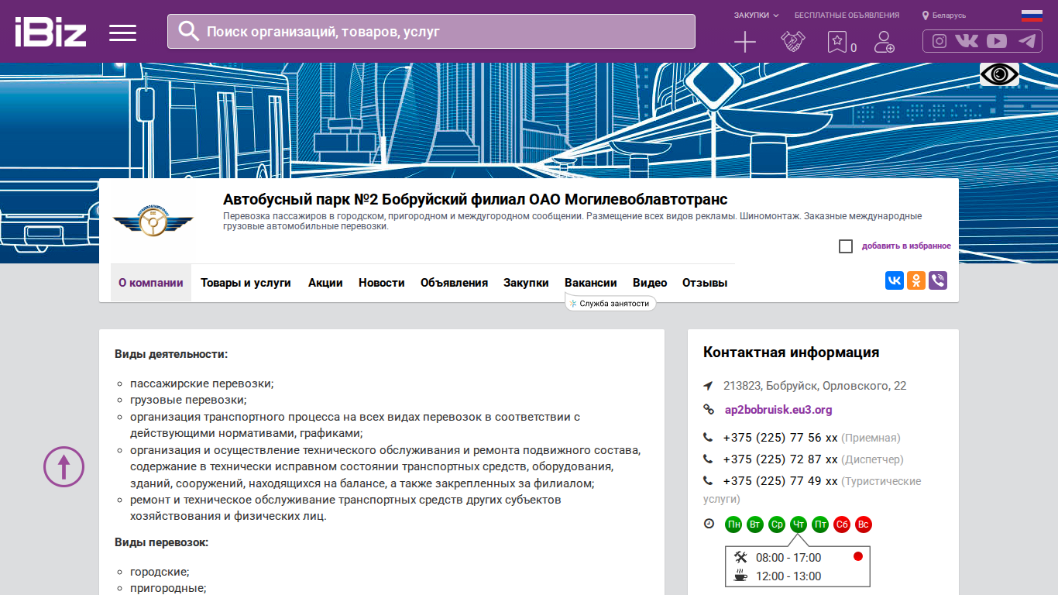The width and height of the screenshot is (1058, 595).
Task: Share via orange Odnoklassniki button
Action: tap(916, 280)
